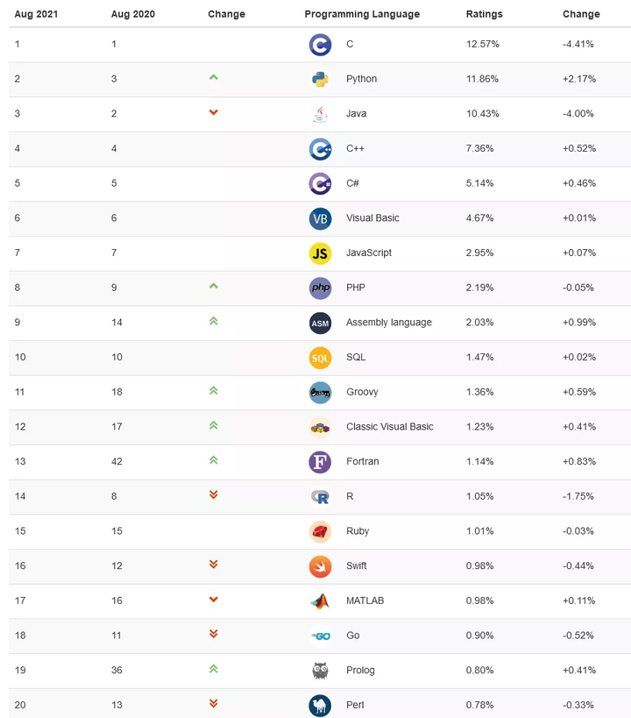Select the ASM Assembly language icon
This screenshot has width=631, height=718.
pos(320,323)
